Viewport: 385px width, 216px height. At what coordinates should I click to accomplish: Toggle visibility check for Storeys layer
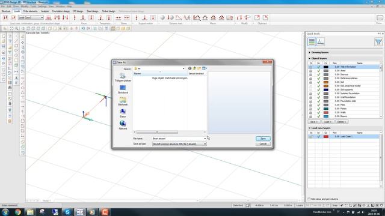pos(318,74)
